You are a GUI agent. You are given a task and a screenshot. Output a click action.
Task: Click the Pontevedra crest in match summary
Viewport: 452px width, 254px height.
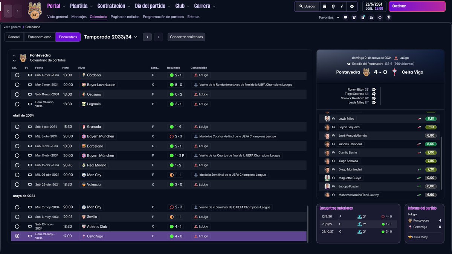(366, 72)
